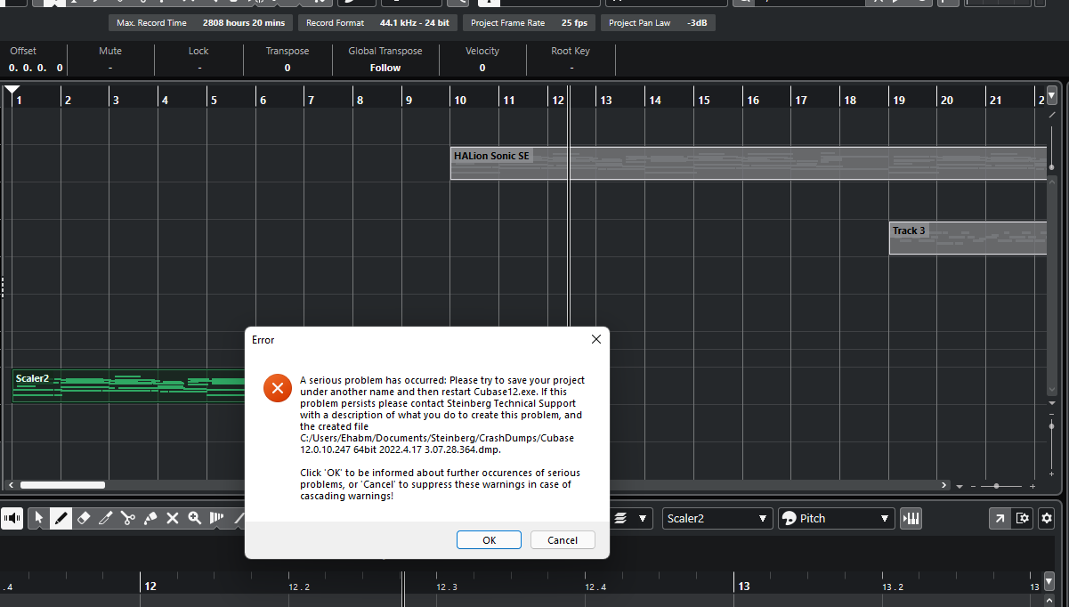
Task: Select the Erase tool
Action: coord(84,518)
